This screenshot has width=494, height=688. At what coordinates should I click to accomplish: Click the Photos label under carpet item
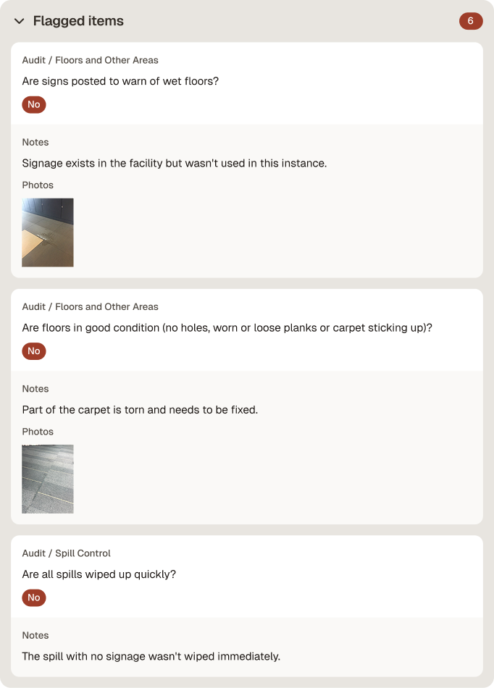(38, 432)
